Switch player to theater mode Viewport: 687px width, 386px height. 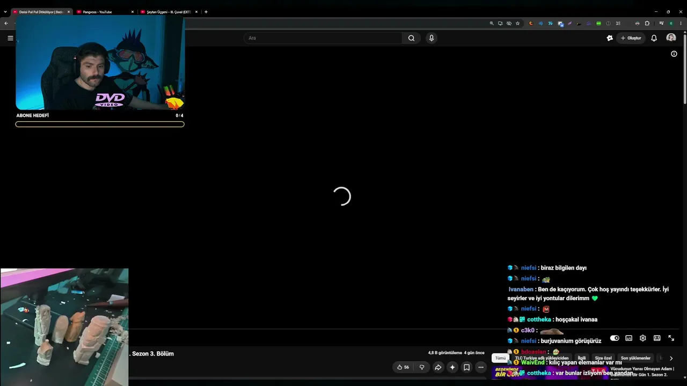tap(657, 338)
